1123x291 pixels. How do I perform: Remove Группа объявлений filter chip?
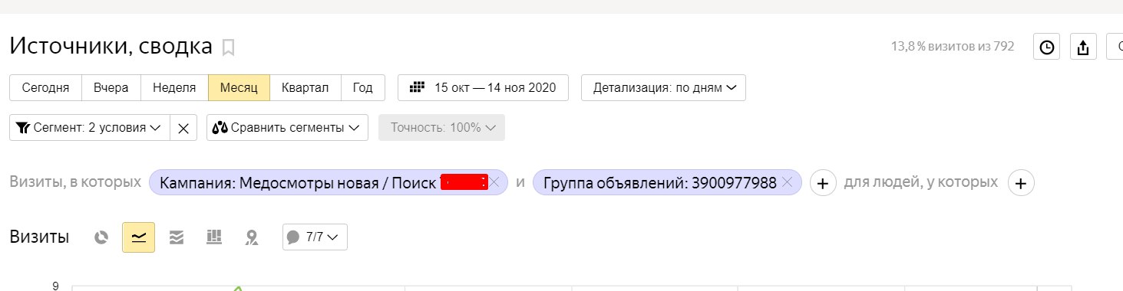tap(787, 182)
